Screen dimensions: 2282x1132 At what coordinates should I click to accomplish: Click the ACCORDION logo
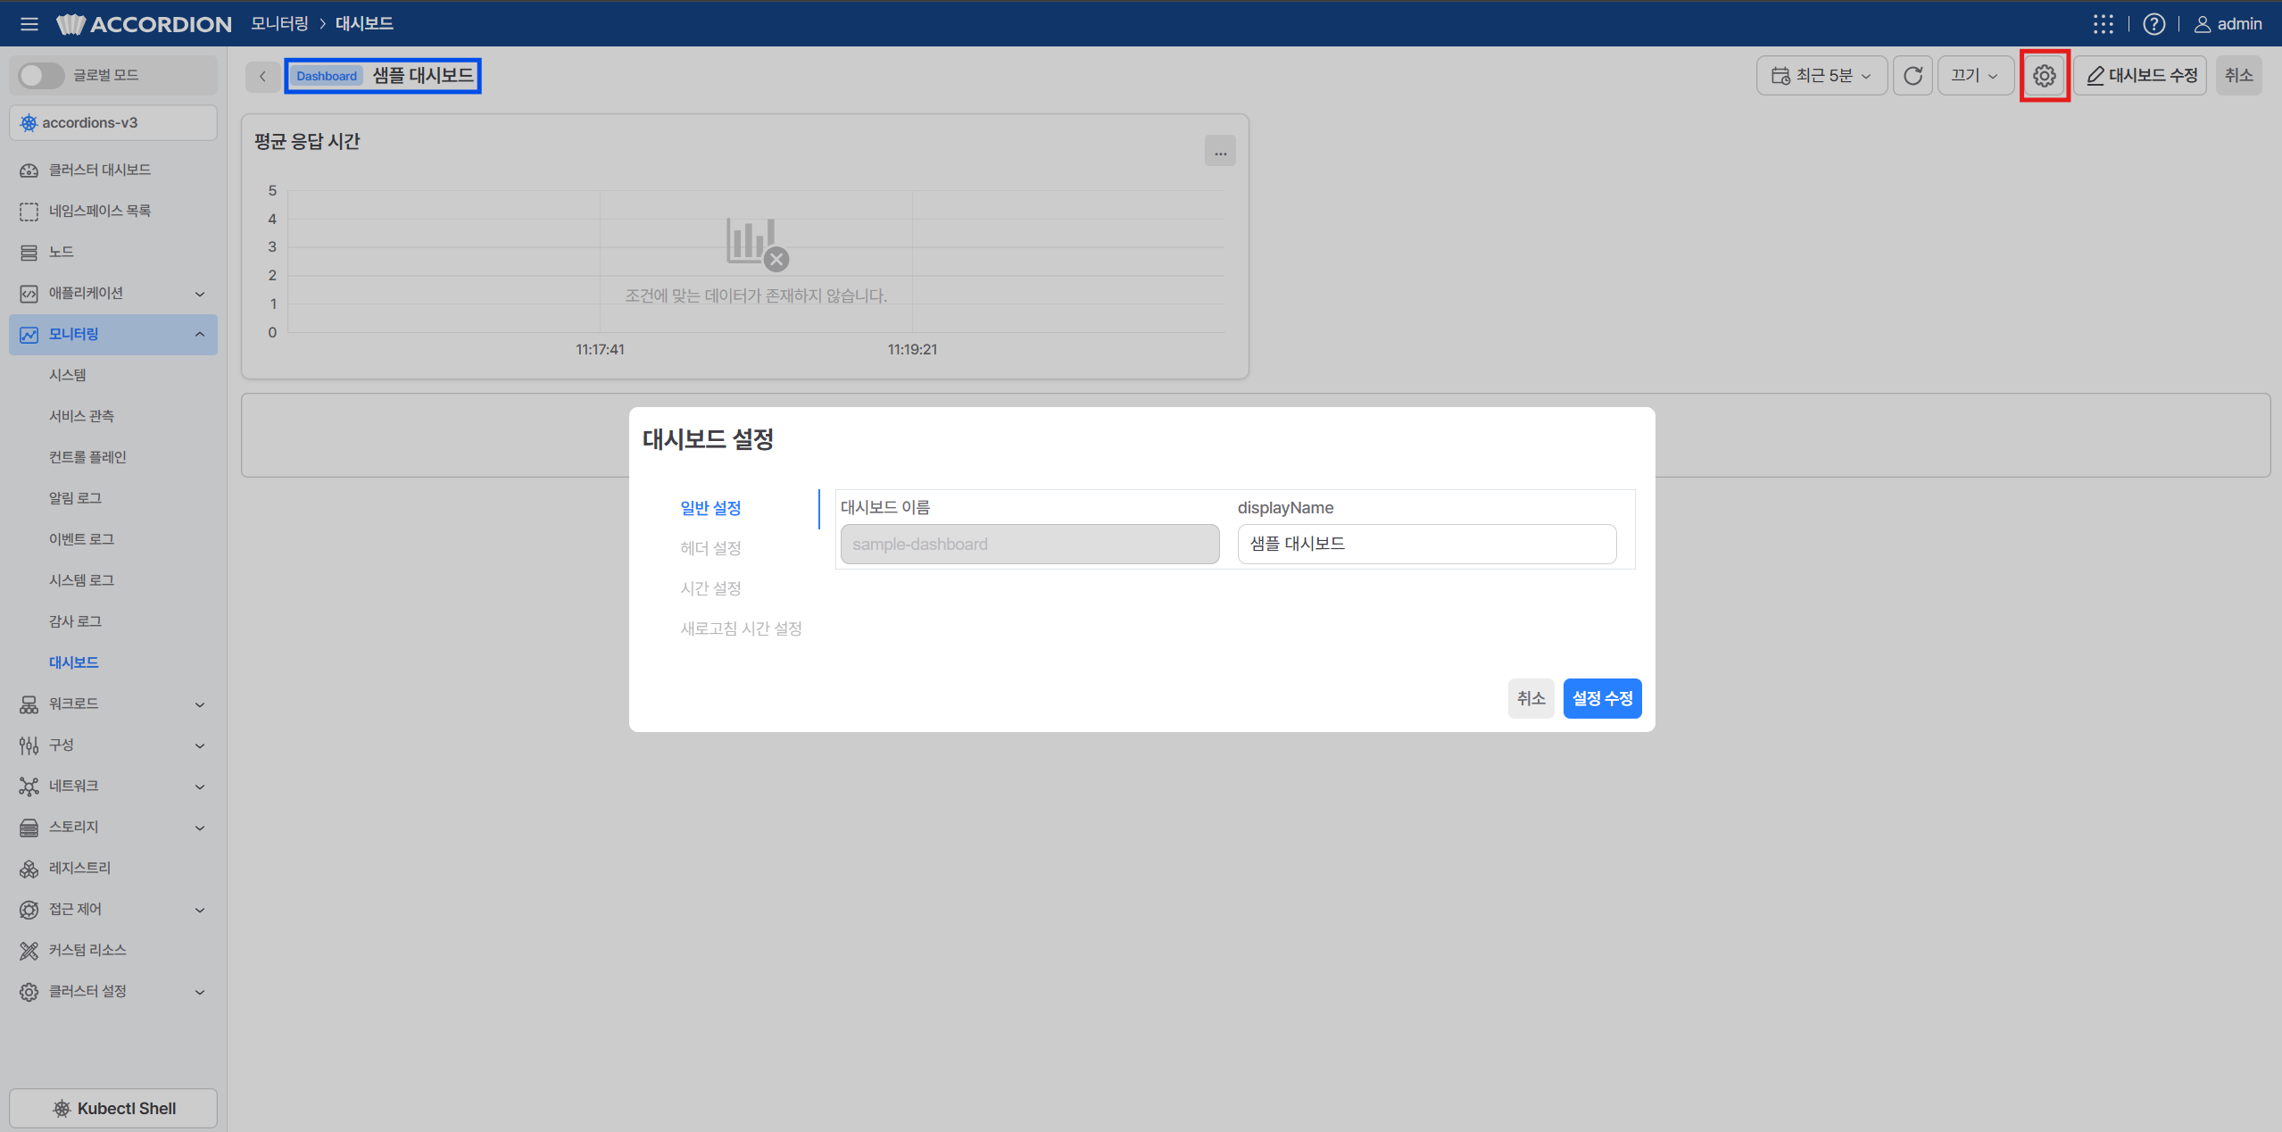tap(145, 24)
